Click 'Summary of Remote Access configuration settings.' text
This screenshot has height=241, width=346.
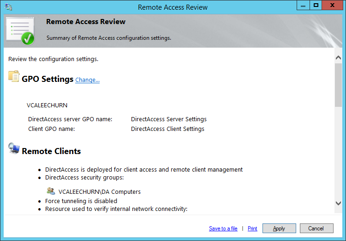[109, 38]
